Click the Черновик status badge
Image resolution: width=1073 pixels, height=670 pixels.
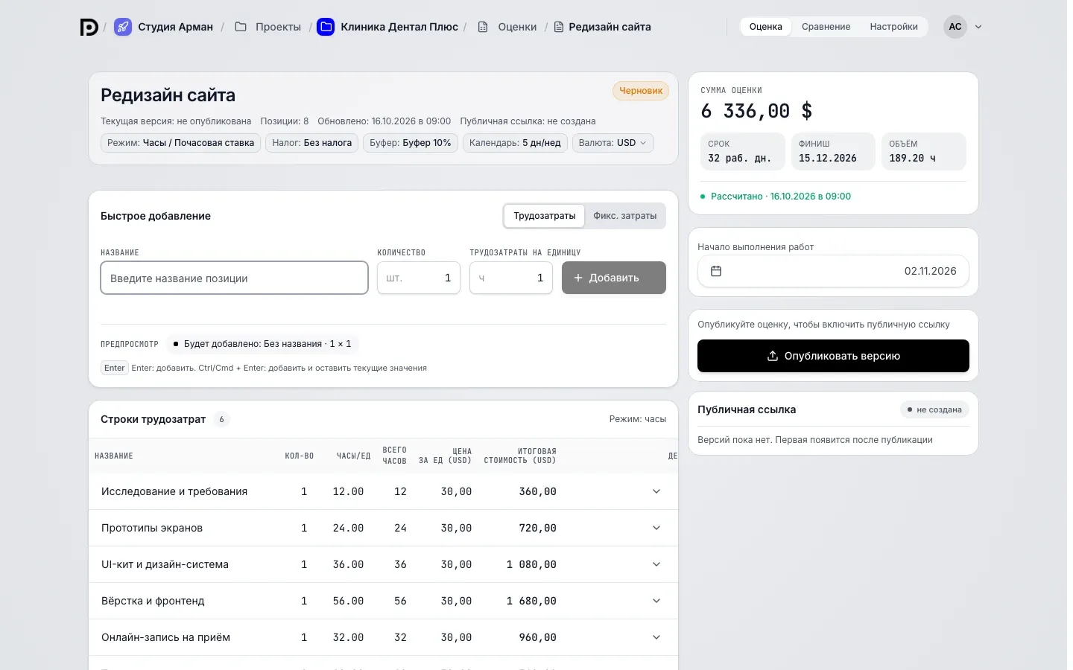pos(641,91)
